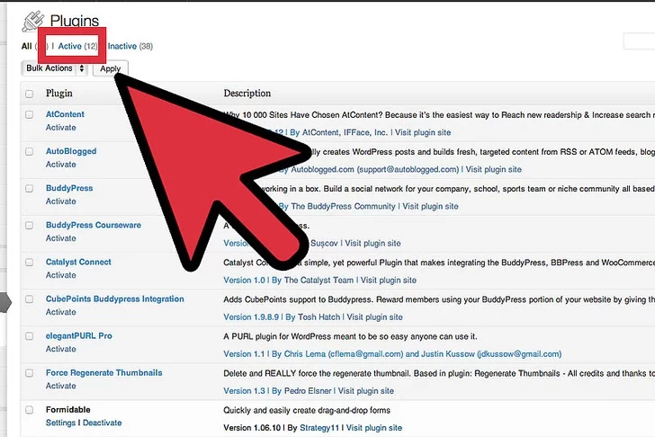The width and height of the screenshot is (655, 437).
Task: Open the Bulk Actions dropdown
Action: [54, 68]
